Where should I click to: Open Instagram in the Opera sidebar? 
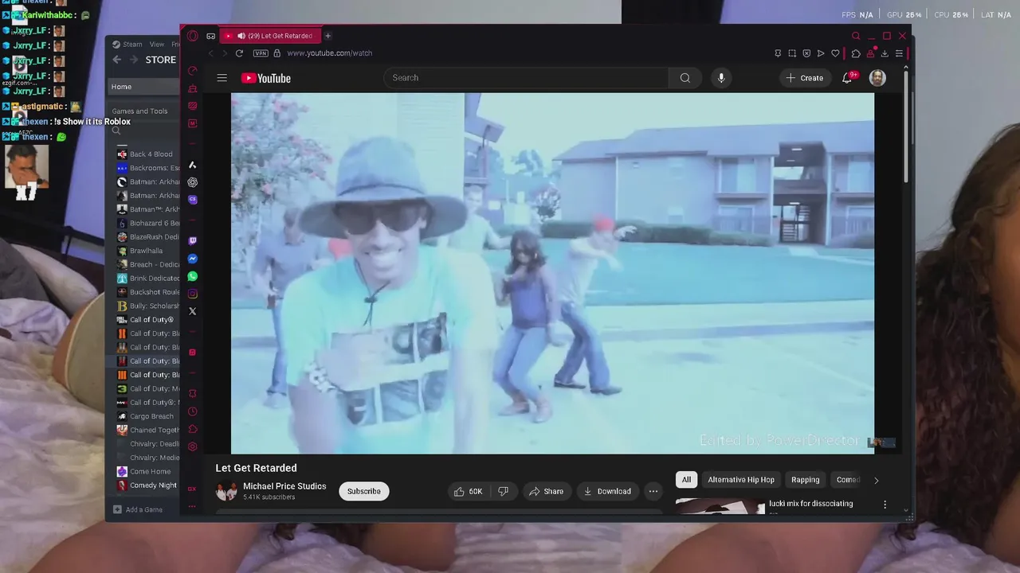[x=192, y=294]
